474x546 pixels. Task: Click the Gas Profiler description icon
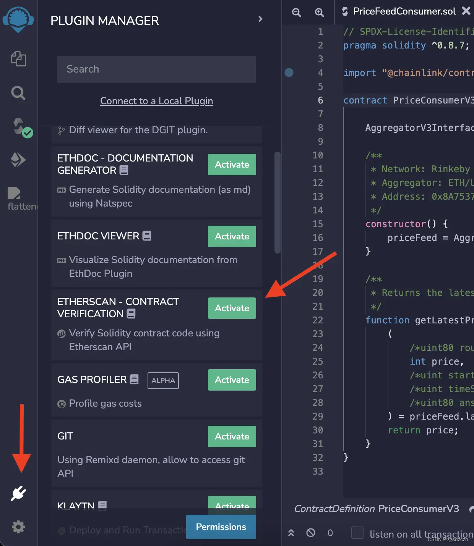[x=62, y=404]
